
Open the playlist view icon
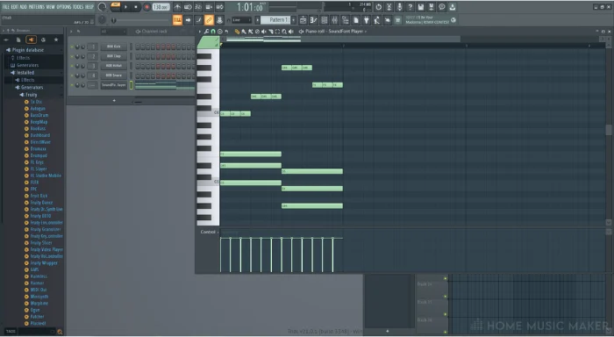[x=303, y=20]
